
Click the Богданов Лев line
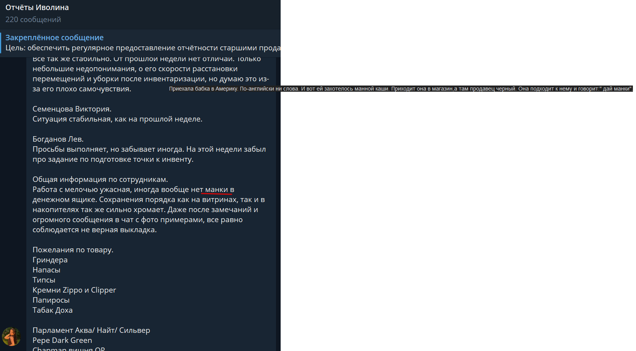(58, 139)
